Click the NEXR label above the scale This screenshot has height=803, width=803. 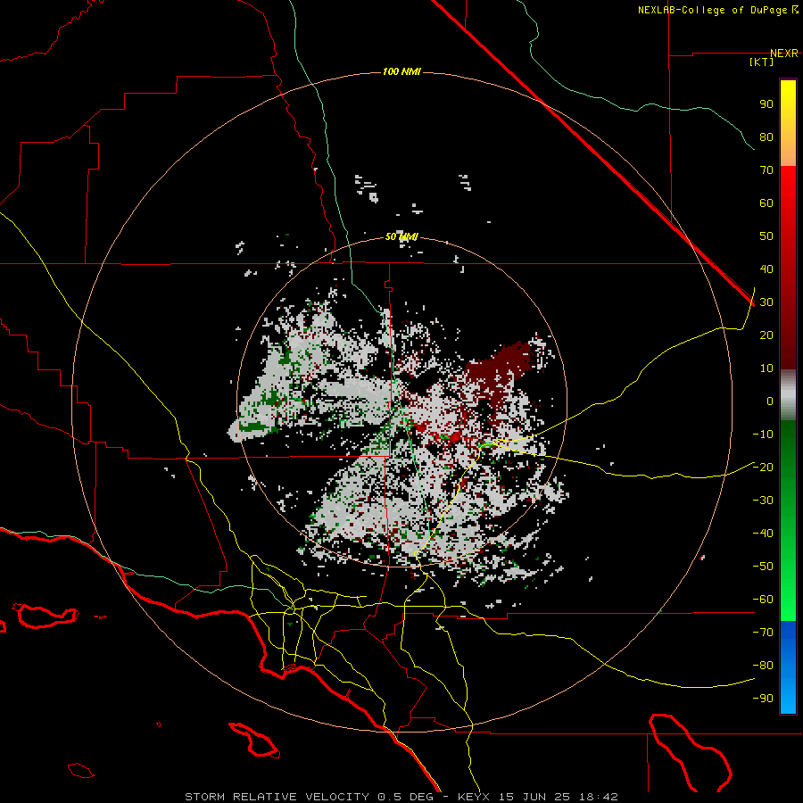point(783,54)
